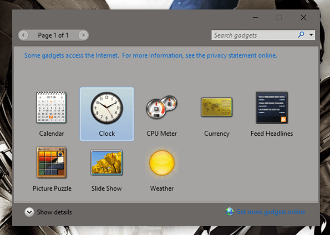
Task: Click the Show details label
Action: tap(54, 212)
